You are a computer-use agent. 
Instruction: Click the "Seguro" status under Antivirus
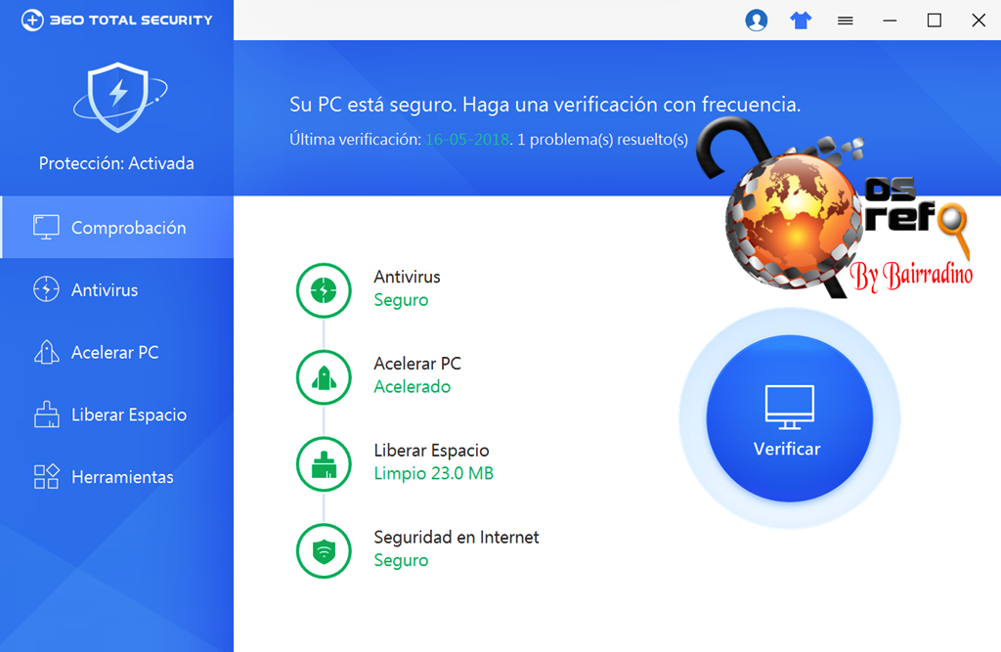point(401,300)
